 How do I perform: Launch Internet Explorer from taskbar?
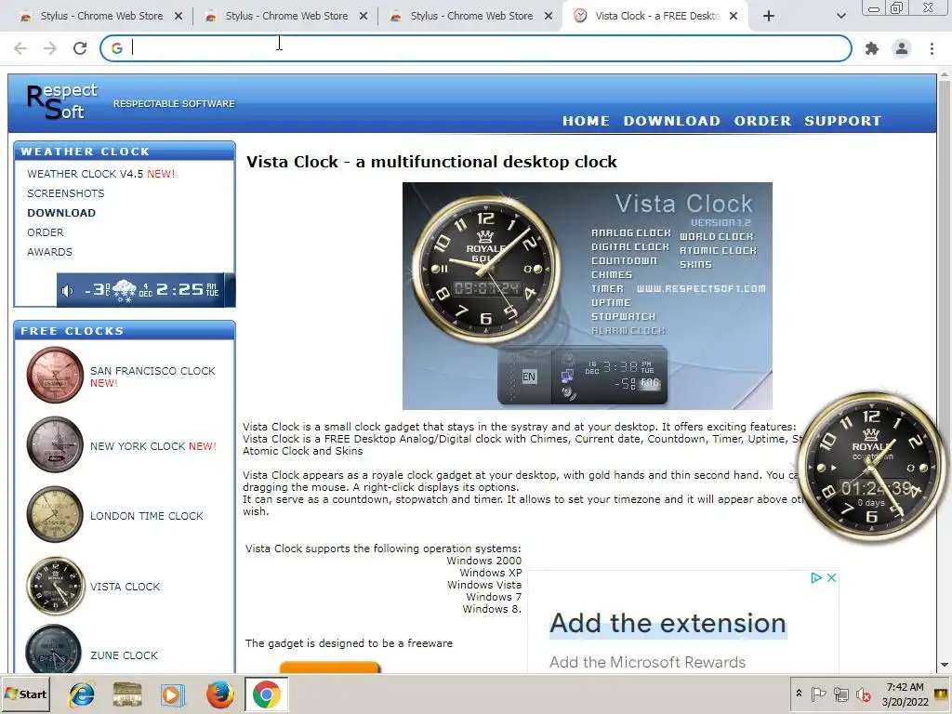(x=82, y=694)
